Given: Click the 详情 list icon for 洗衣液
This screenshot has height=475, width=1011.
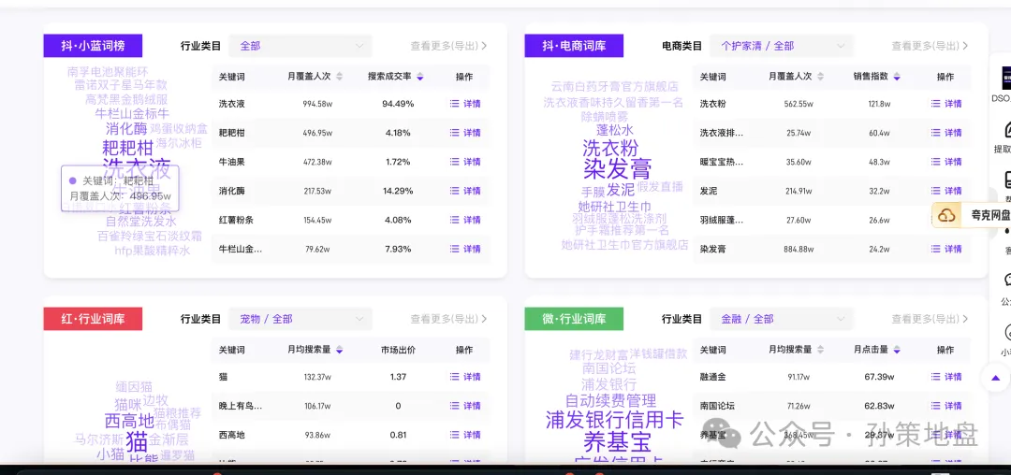Looking at the screenshot, I should pos(454,104).
